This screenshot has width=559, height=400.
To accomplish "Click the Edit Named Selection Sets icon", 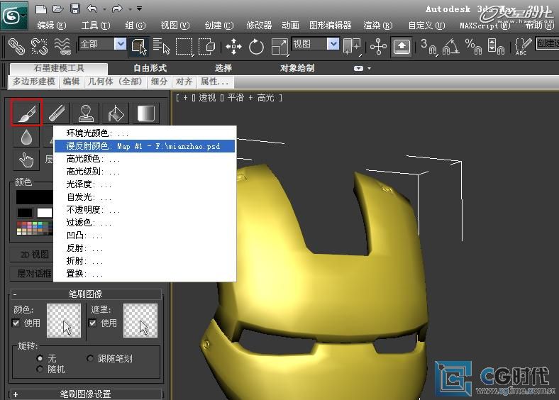I will (523, 47).
